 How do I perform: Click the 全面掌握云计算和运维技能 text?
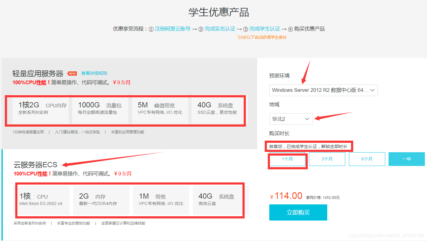123,223
